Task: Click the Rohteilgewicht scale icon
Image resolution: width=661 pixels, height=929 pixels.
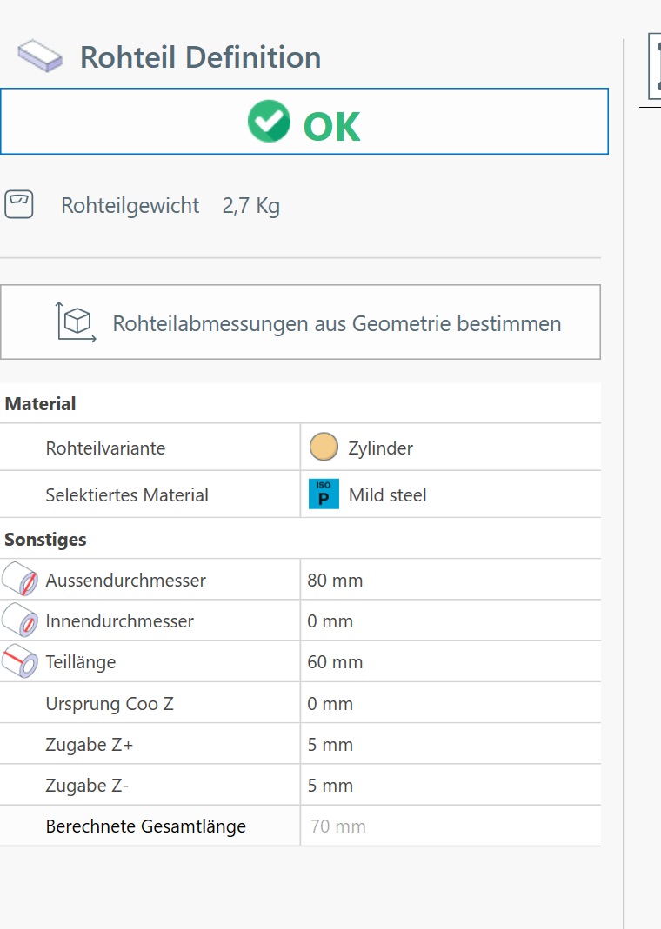Action: pos(19,204)
